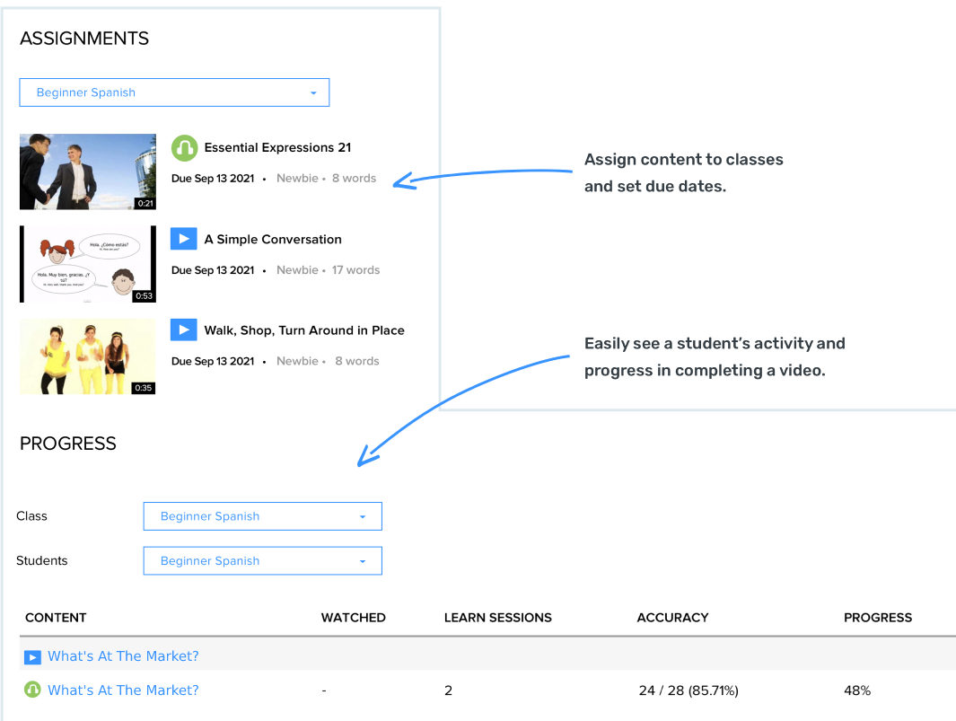
Task: Click the blue play icon for A Simple Conversation
Action: [x=183, y=239]
